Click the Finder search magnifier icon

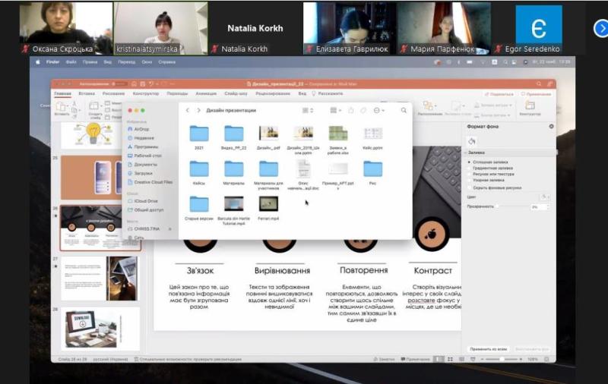(404, 110)
